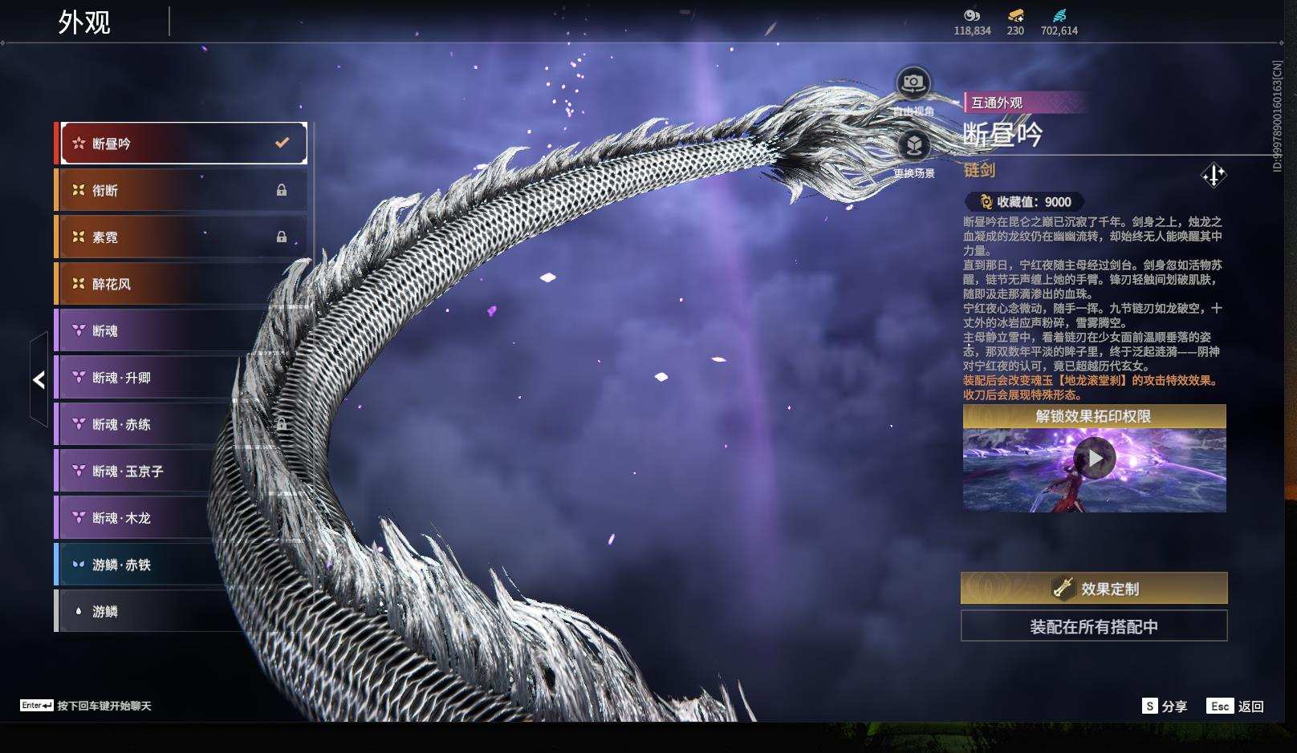Open the 自由视角 camera view icon
Screen dimensions: 1297x753
coord(911,82)
